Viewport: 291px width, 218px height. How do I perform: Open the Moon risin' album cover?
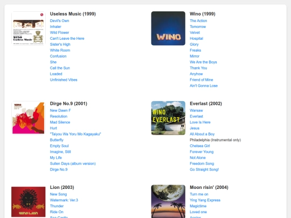[168, 201]
